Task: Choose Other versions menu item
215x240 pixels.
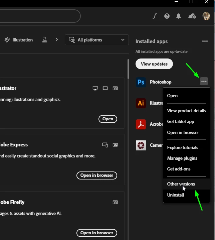Action: point(187,184)
